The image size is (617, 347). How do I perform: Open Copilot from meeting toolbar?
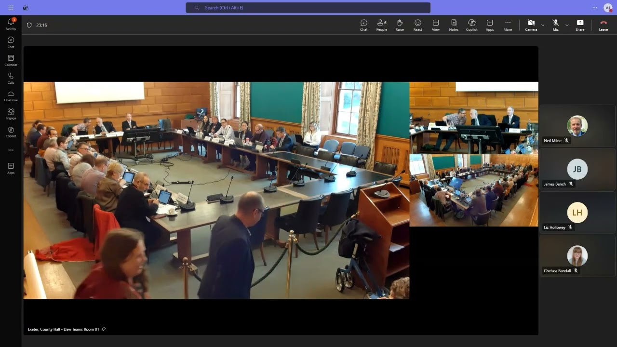[x=471, y=25]
